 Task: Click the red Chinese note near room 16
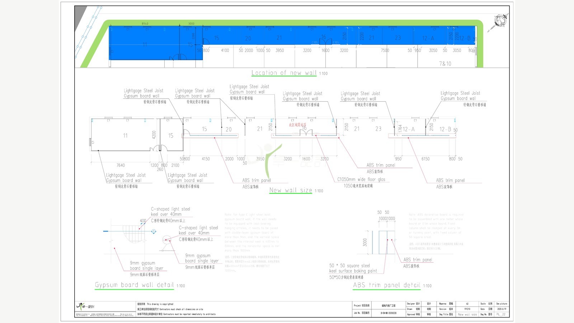(298, 125)
